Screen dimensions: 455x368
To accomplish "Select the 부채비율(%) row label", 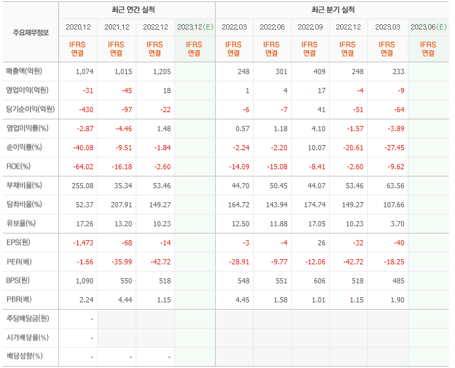I will click(x=24, y=185).
